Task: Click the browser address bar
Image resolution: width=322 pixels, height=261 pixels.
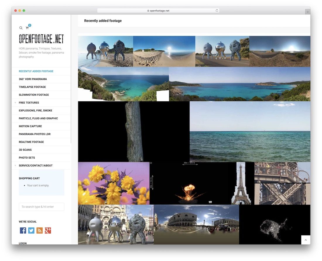Action: [x=158, y=11]
